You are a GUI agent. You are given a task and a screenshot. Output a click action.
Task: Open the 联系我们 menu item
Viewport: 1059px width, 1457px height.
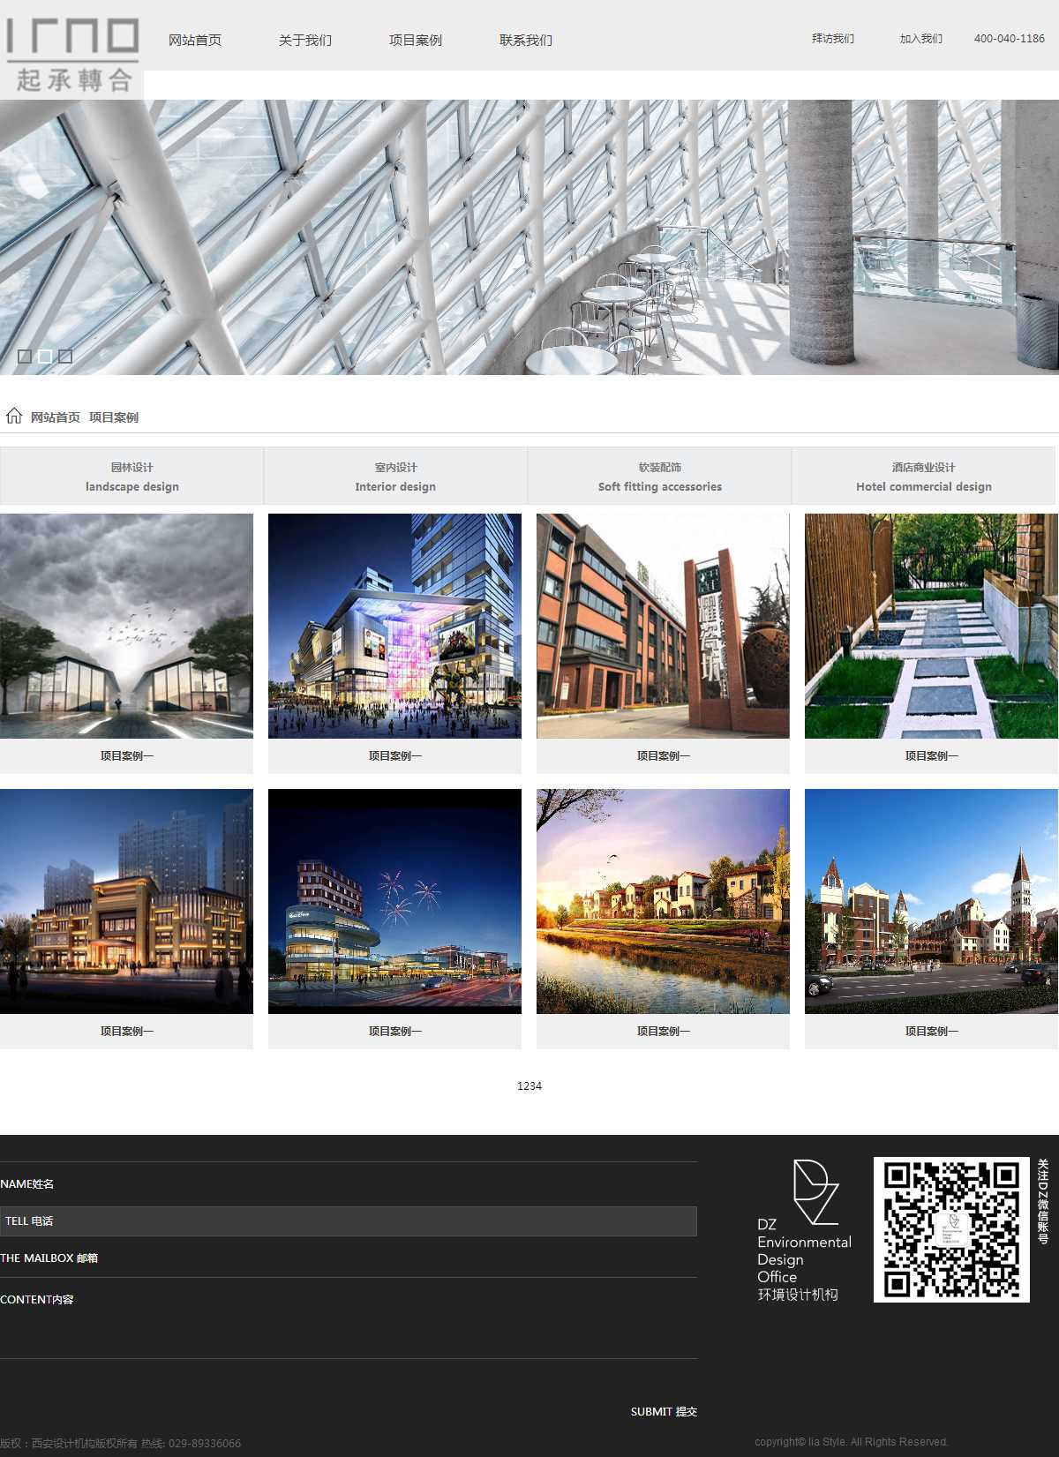tap(526, 41)
